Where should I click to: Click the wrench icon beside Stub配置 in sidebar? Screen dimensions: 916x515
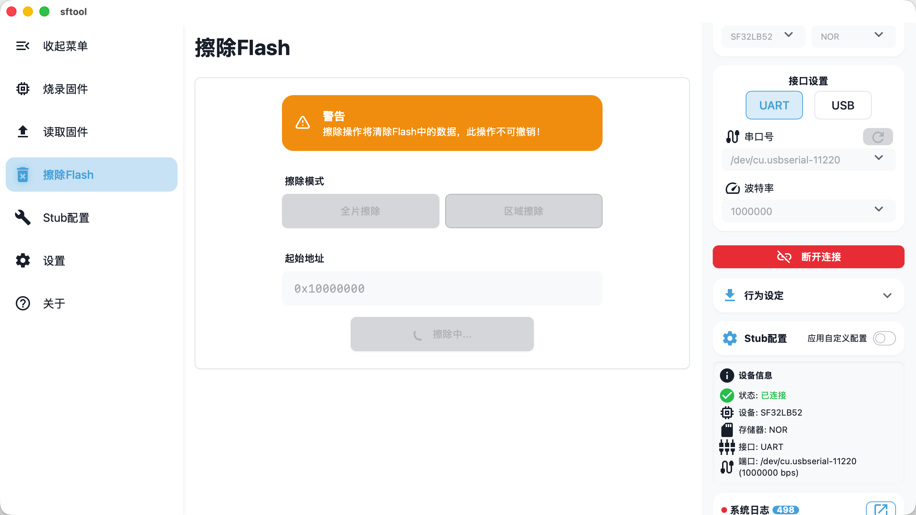pyautogui.click(x=23, y=217)
